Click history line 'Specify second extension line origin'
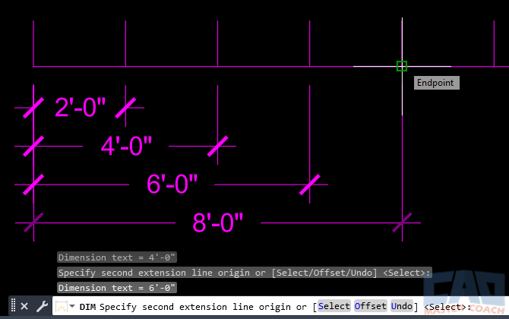 245,273
